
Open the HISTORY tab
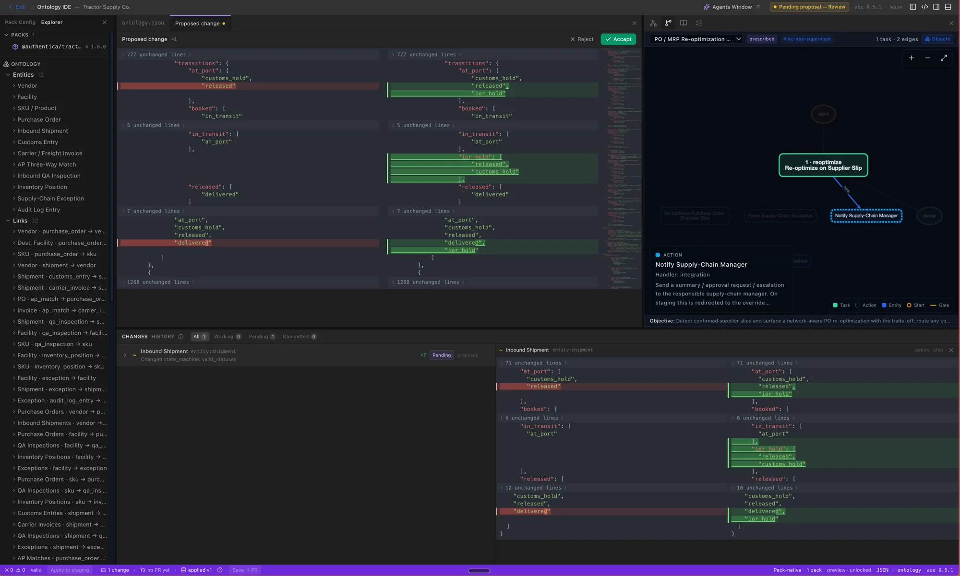pos(163,337)
